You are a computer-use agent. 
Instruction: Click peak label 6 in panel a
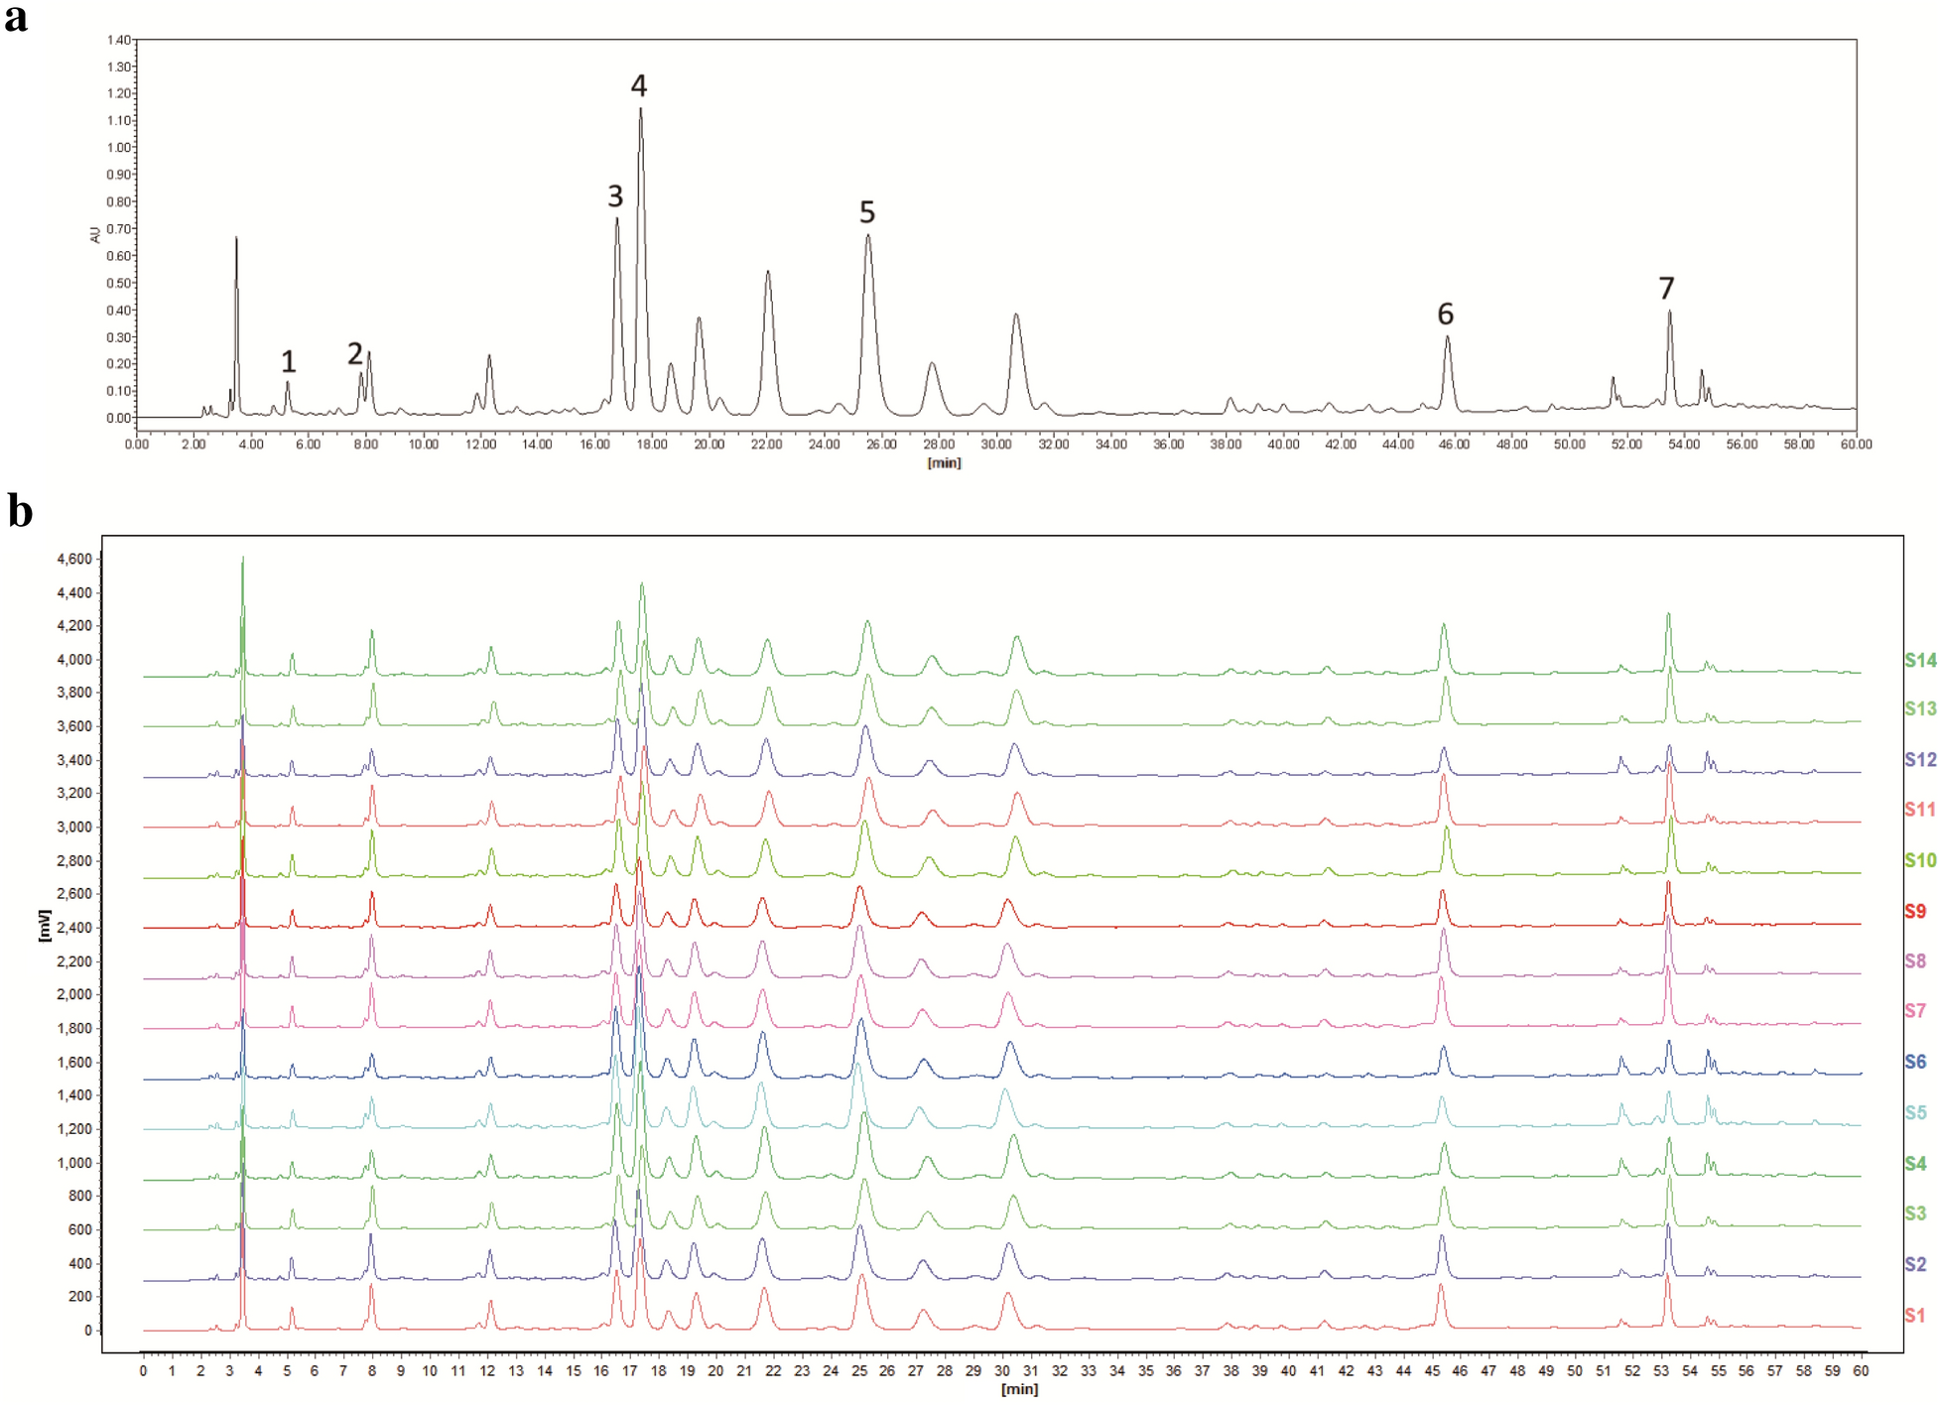pyautogui.click(x=1446, y=315)
